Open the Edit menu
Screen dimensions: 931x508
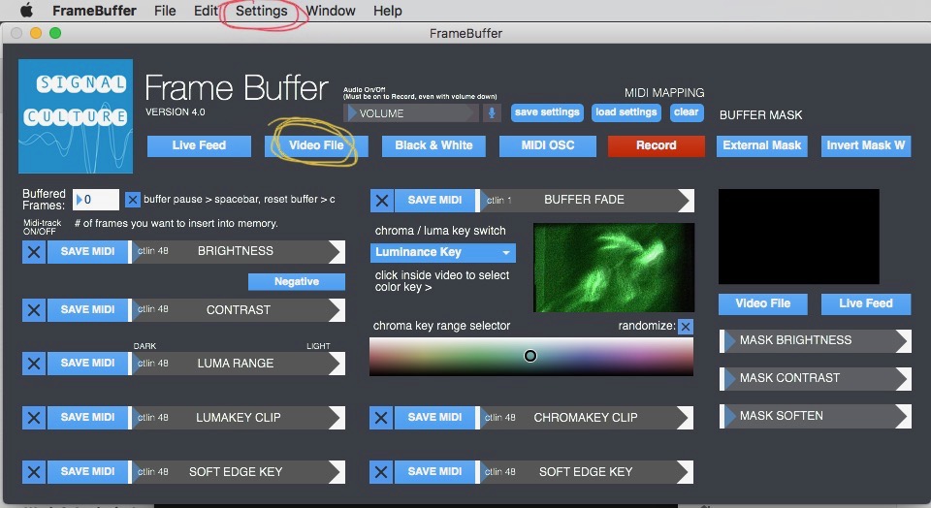click(206, 11)
